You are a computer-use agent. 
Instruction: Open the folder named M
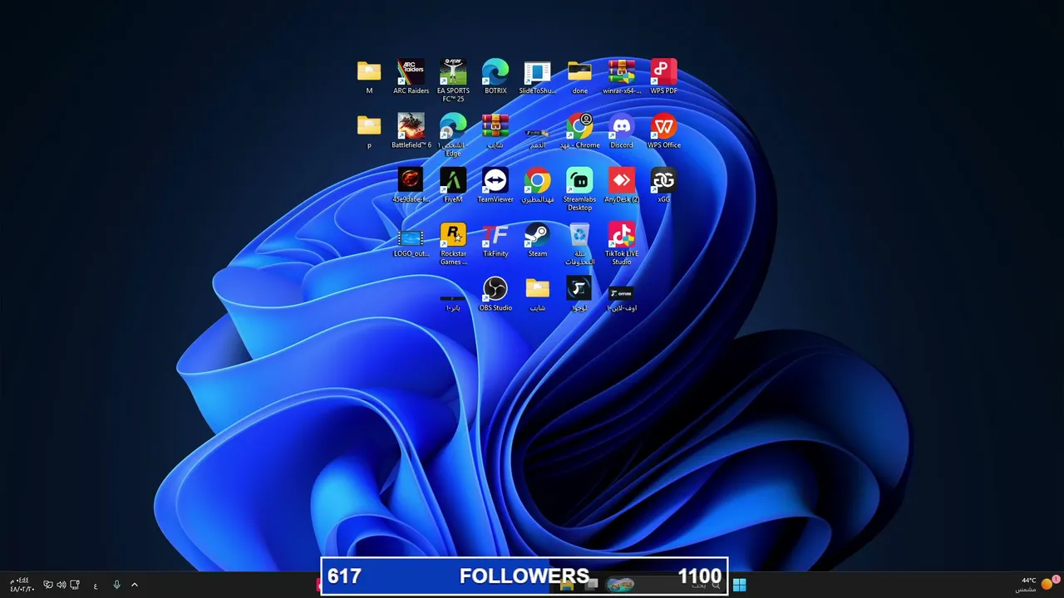pos(369,76)
